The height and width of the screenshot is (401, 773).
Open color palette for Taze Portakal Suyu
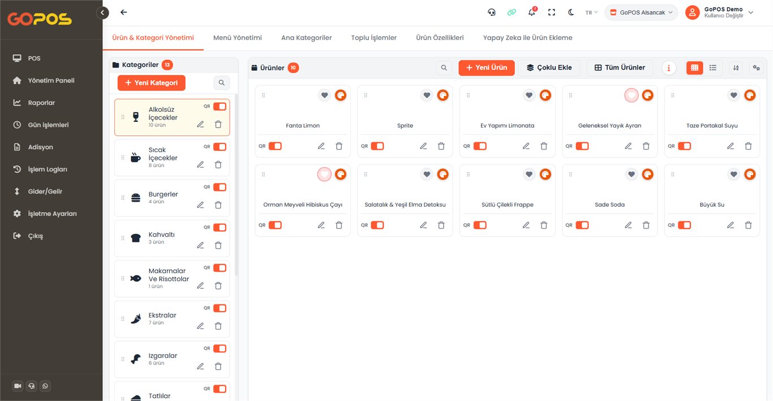(x=750, y=95)
